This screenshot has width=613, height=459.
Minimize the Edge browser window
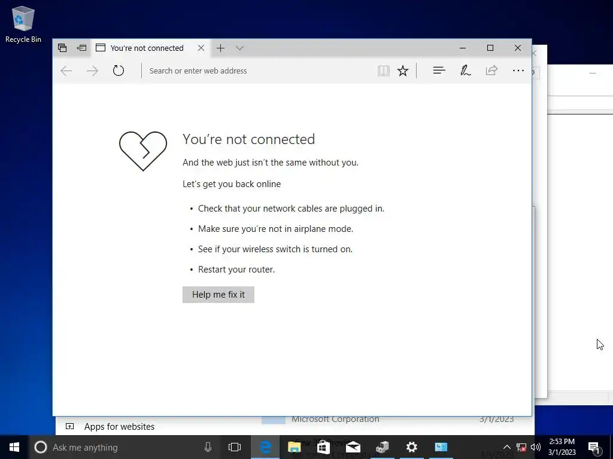(463, 48)
